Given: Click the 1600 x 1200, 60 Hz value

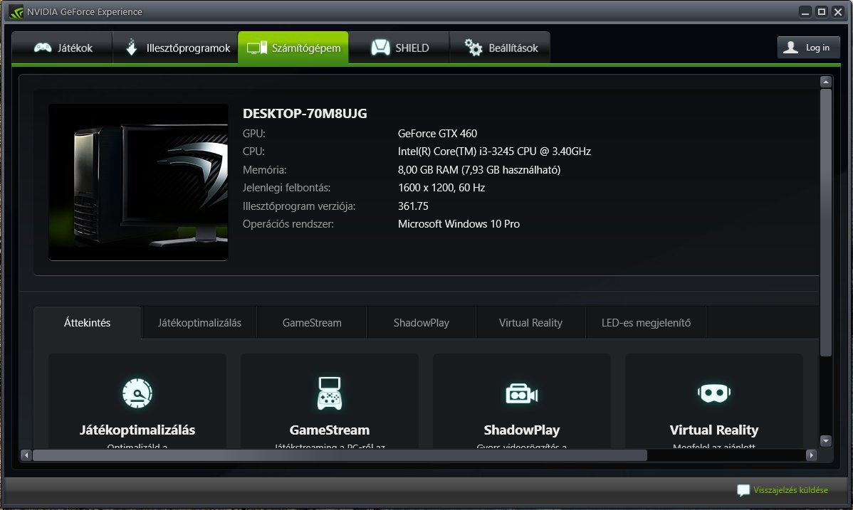Looking at the screenshot, I should 441,188.
